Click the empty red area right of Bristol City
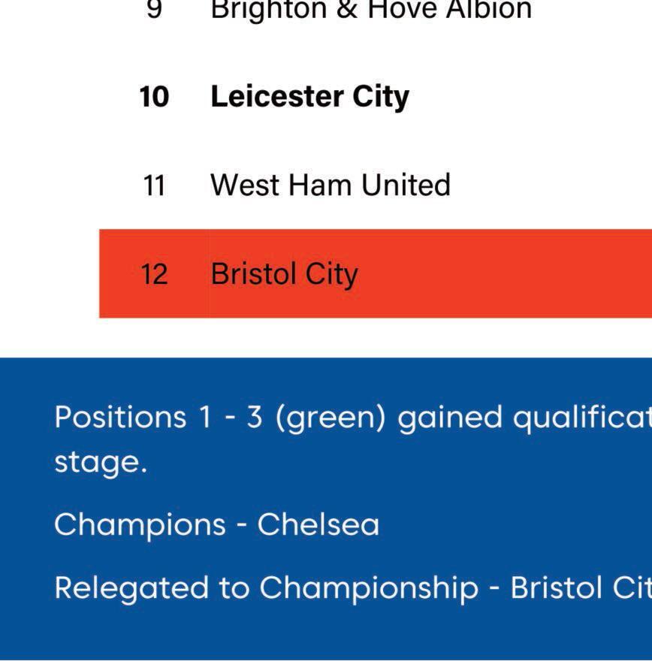The image size is (652, 661). (506, 274)
